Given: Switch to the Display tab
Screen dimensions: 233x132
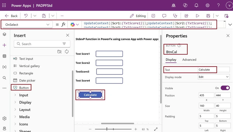Looking at the screenshot, I should pos(171,59).
